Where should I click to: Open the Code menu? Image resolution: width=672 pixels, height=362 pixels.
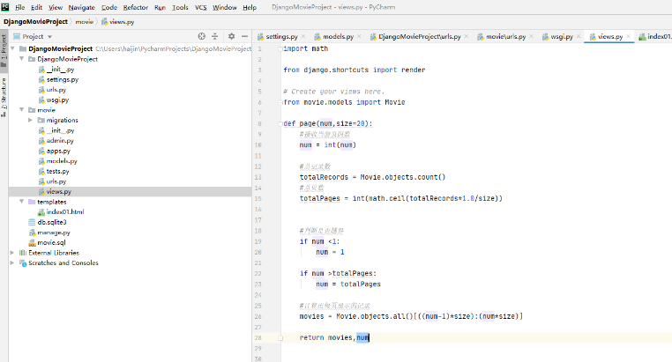tap(109, 7)
